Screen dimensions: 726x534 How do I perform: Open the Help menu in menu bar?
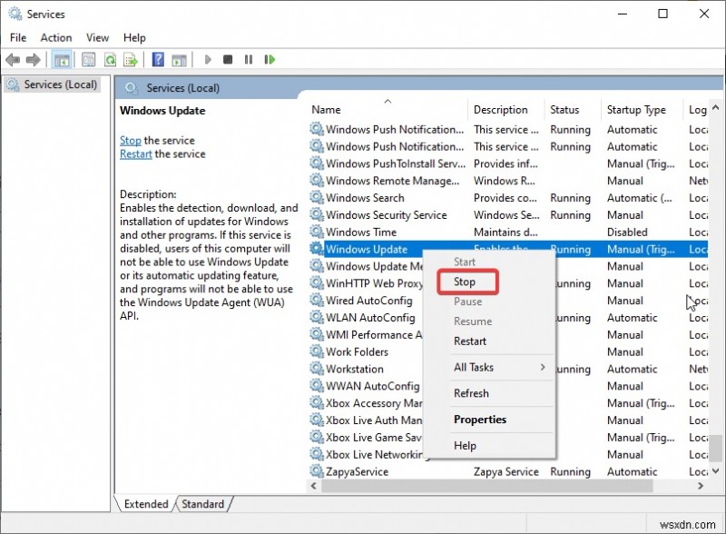tap(134, 37)
